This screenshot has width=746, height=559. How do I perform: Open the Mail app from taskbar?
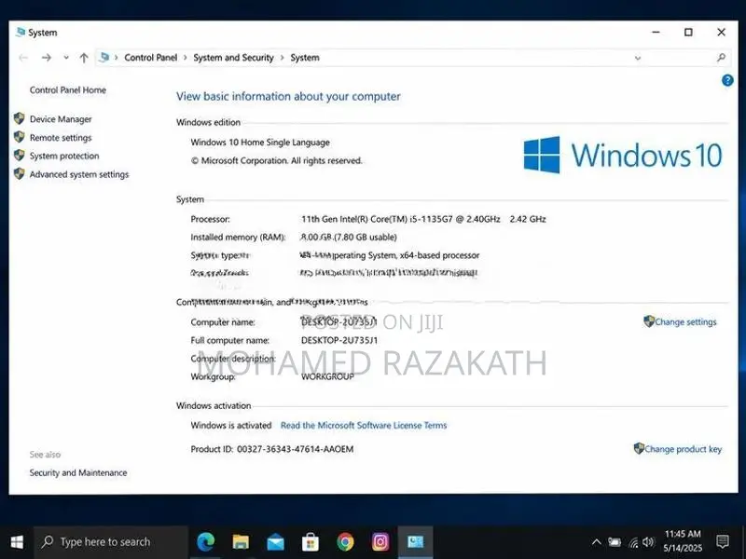[x=275, y=542]
